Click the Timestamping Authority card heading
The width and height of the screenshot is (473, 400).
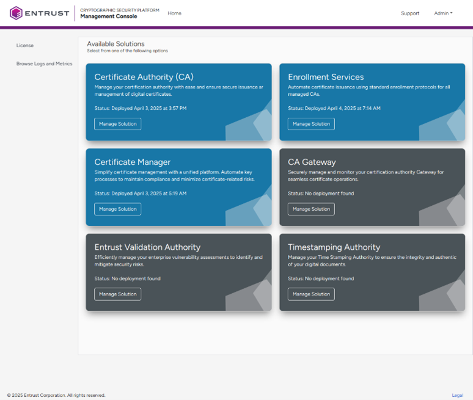click(x=334, y=247)
